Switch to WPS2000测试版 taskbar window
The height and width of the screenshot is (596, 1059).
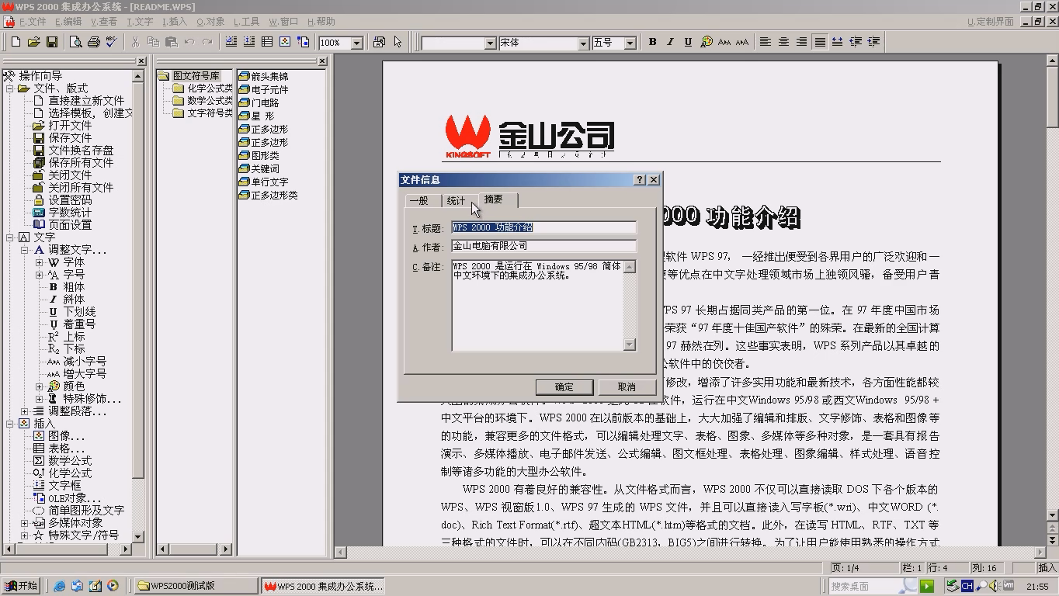(x=196, y=586)
